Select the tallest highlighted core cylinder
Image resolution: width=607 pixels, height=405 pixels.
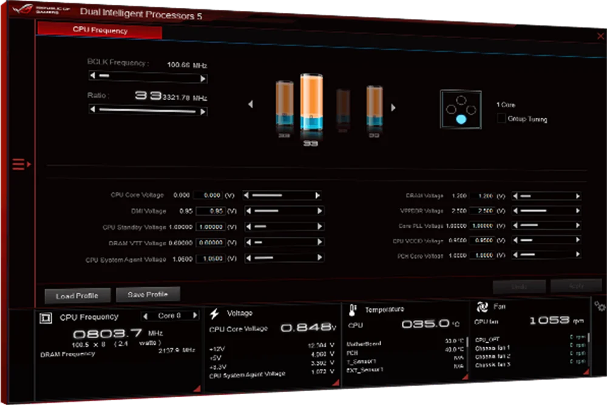[311, 102]
